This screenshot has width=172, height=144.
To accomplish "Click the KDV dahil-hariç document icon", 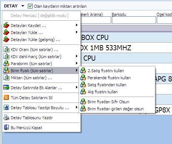I will coord(6,57).
